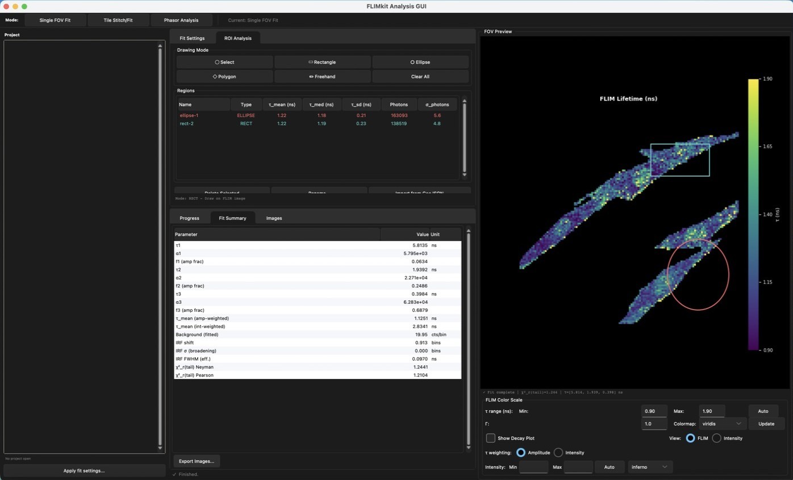The image size is (793, 480).
Task: Click the Export Images button
Action: click(197, 461)
